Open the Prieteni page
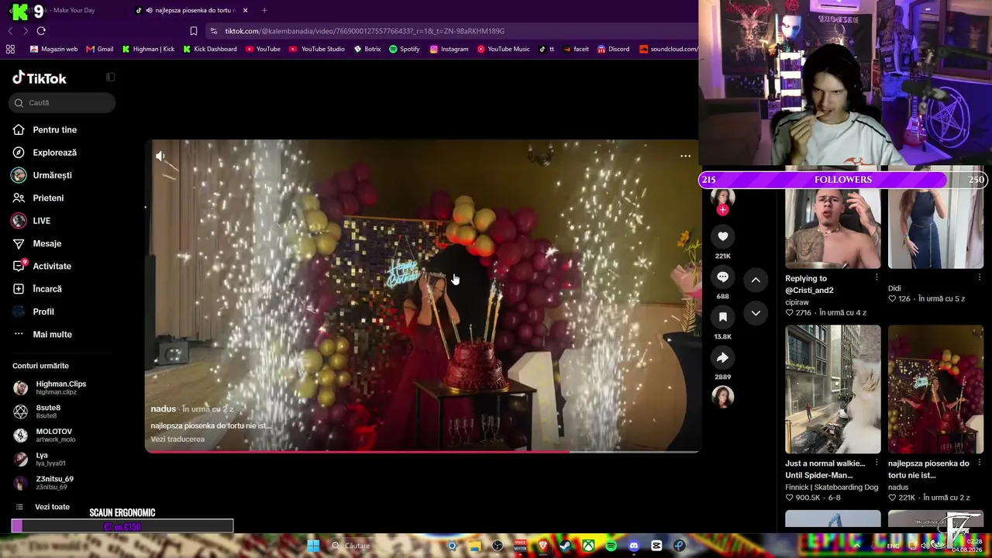992x558 pixels. 38,198
